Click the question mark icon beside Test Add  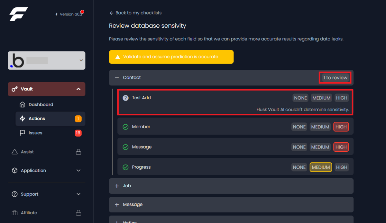[x=126, y=98]
